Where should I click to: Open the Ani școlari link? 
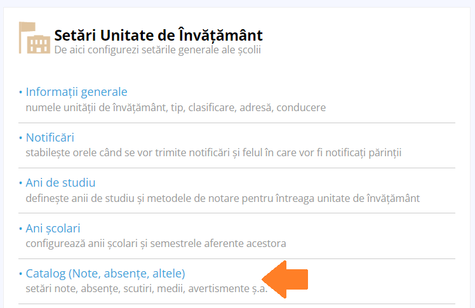pos(53,229)
